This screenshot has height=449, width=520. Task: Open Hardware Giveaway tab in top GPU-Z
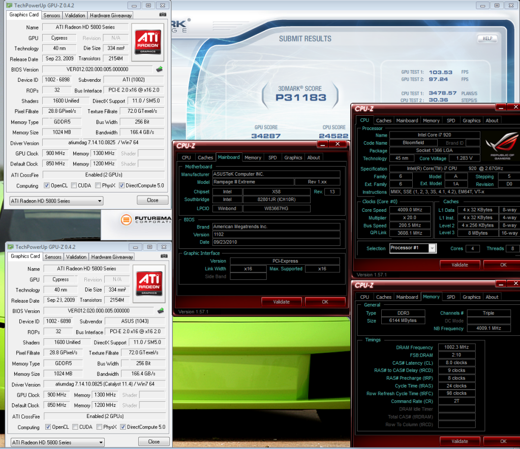[x=111, y=15]
